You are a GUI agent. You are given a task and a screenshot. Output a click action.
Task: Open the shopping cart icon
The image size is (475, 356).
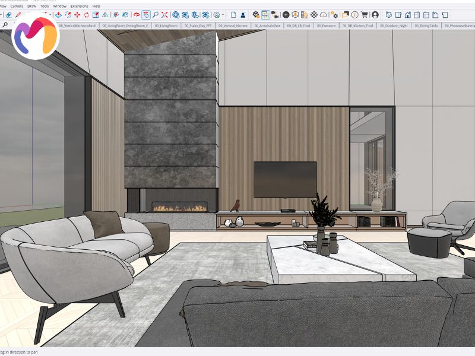365,14
